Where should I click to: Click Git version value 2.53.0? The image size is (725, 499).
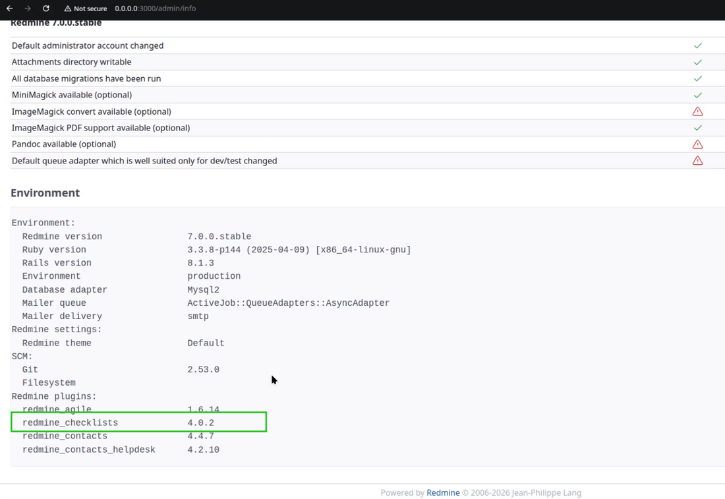click(x=203, y=370)
